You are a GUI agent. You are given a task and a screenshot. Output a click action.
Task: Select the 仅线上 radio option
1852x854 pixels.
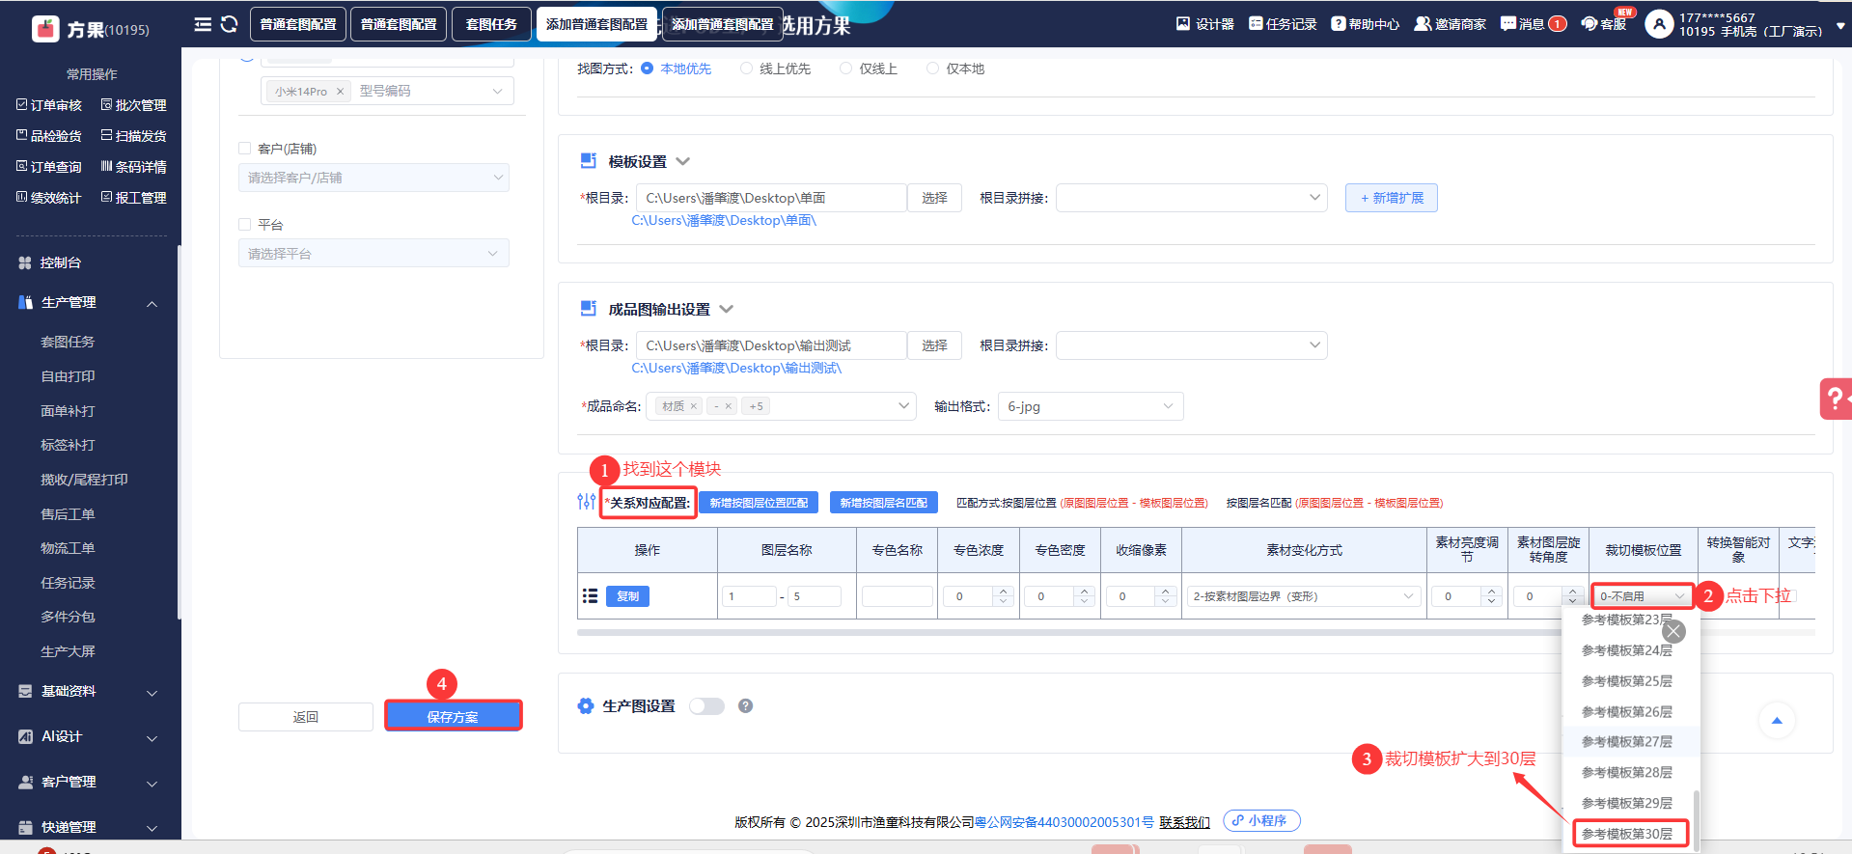click(845, 69)
